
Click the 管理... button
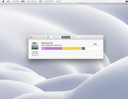point(96,44)
